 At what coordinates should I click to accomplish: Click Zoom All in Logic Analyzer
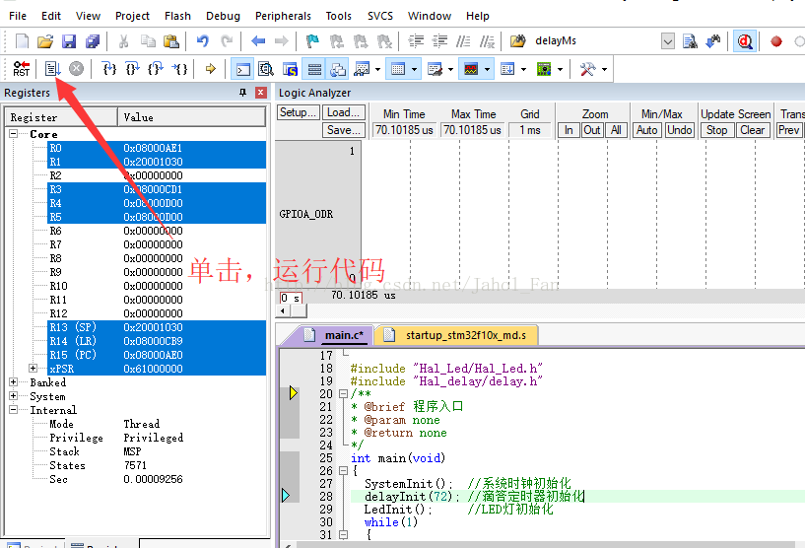pos(616,130)
